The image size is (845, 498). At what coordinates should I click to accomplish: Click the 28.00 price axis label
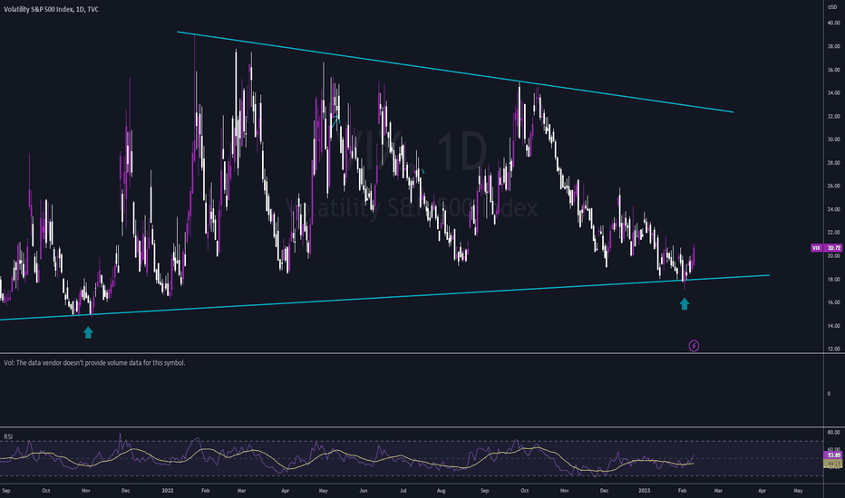pos(834,163)
